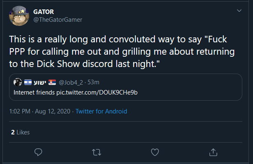
Task: Open the quoted tweet's 53m timestamp
Action: (x=93, y=82)
